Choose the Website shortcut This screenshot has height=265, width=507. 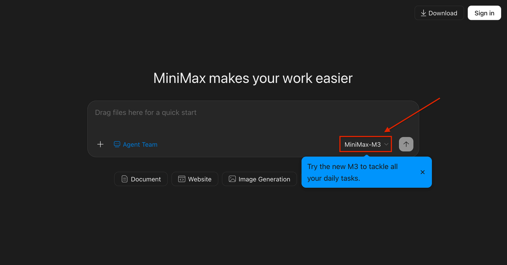(x=195, y=179)
